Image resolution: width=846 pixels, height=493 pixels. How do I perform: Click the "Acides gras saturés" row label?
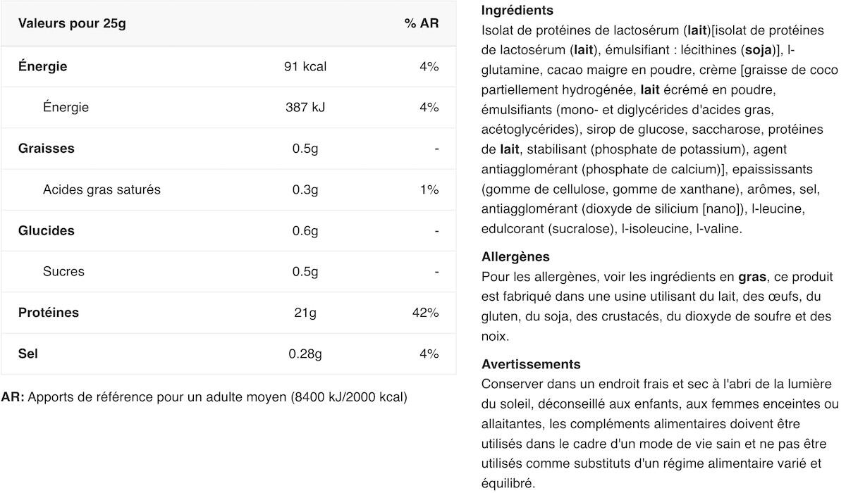coord(102,189)
